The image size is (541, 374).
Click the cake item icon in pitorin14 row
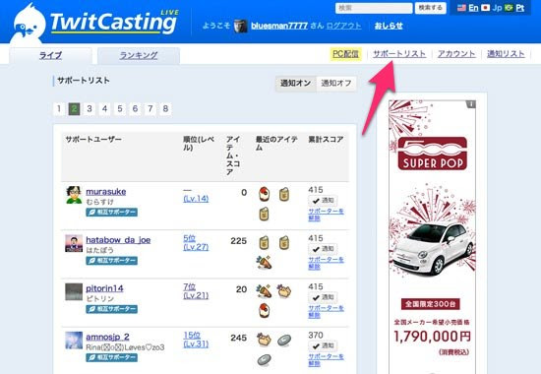coord(264,310)
